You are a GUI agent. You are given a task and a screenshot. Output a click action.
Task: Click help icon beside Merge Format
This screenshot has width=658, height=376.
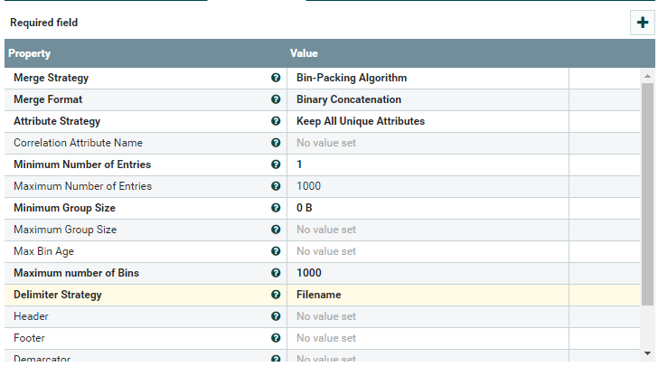pos(276,99)
